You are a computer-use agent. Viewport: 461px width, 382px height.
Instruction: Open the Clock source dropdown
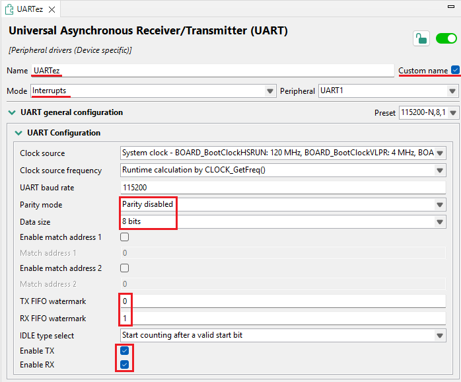441,153
